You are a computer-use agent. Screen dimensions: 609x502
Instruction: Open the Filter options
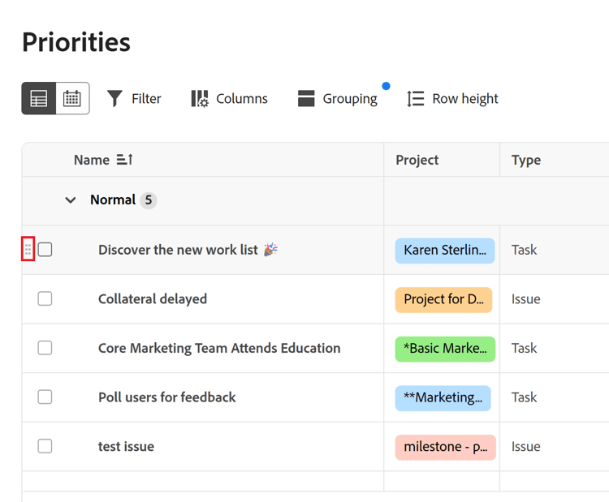point(134,99)
